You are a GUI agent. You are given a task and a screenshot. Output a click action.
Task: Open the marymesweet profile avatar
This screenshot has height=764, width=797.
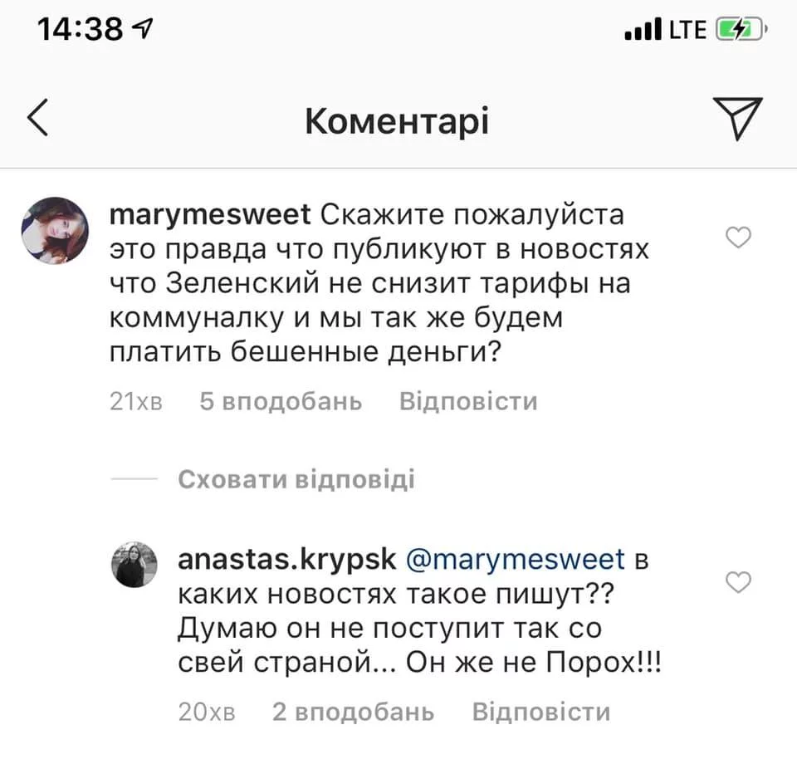point(54,230)
